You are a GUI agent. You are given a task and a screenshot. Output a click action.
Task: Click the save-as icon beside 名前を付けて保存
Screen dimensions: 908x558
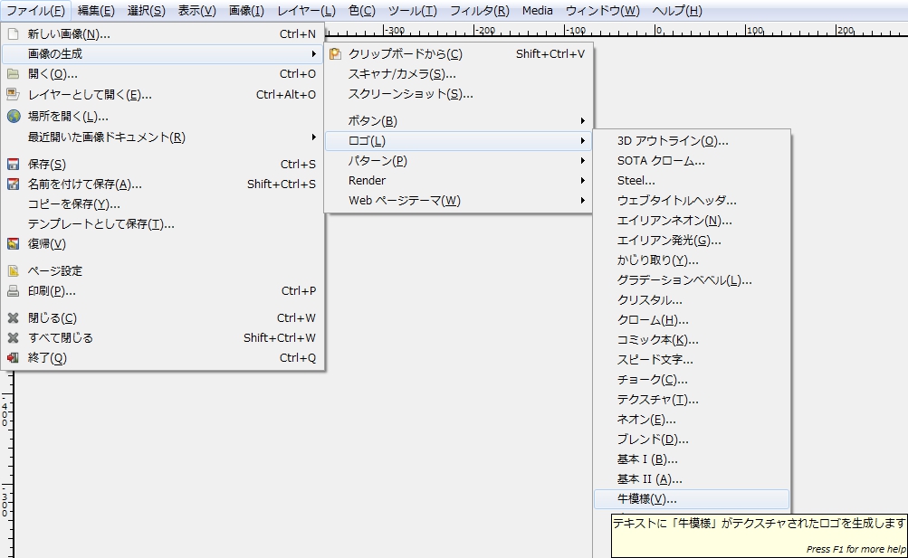coord(14,184)
